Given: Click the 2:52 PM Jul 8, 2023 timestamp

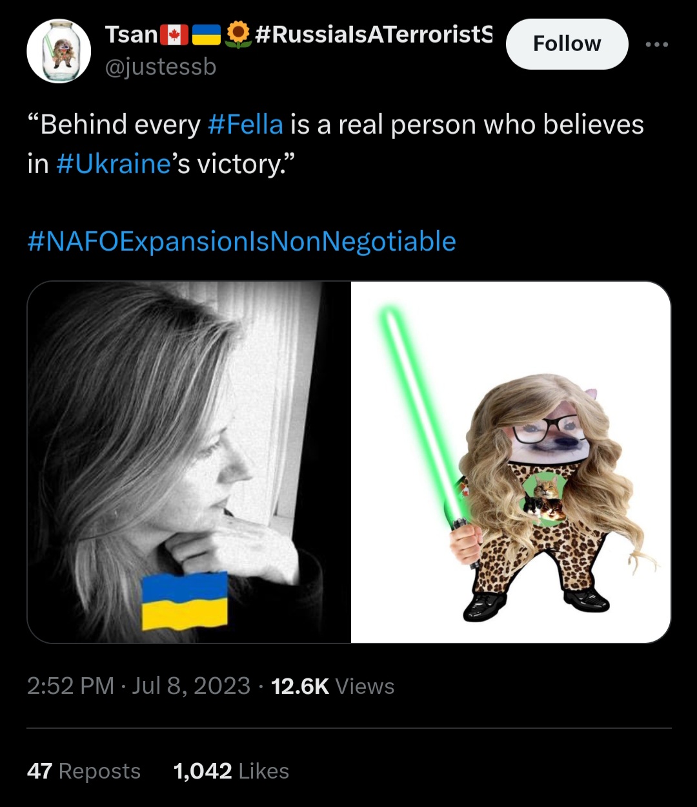Looking at the screenshot, I should pyautogui.click(x=138, y=686).
